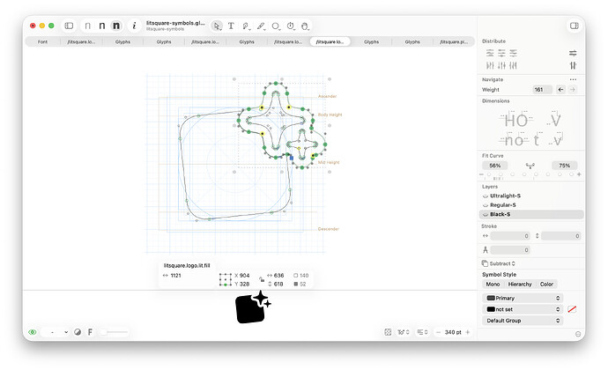Toggle the half-filled circle preview icon
This screenshot has height=370, width=608.
coord(78,332)
